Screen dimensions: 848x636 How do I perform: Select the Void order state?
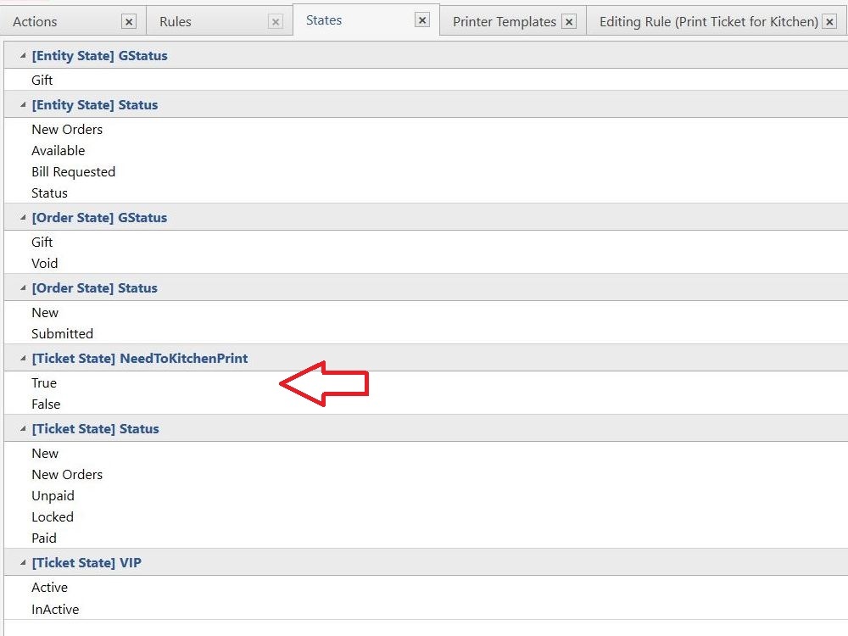pyautogui.click(x=45, y=264)
